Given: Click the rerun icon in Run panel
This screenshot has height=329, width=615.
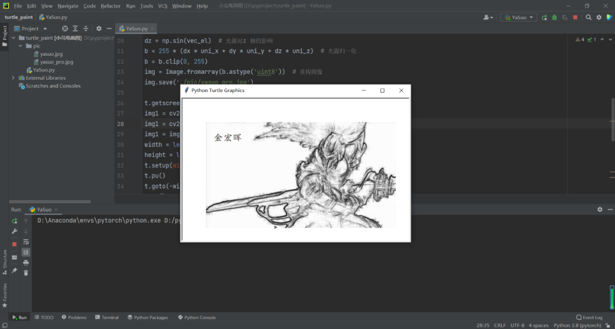Looking at the screenshot, I should 14,221.
